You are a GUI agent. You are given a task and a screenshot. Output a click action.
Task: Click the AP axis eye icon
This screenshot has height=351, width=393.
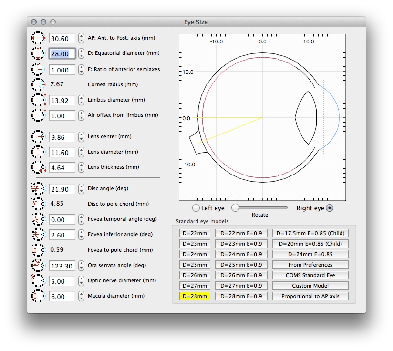tap(37, 39)
